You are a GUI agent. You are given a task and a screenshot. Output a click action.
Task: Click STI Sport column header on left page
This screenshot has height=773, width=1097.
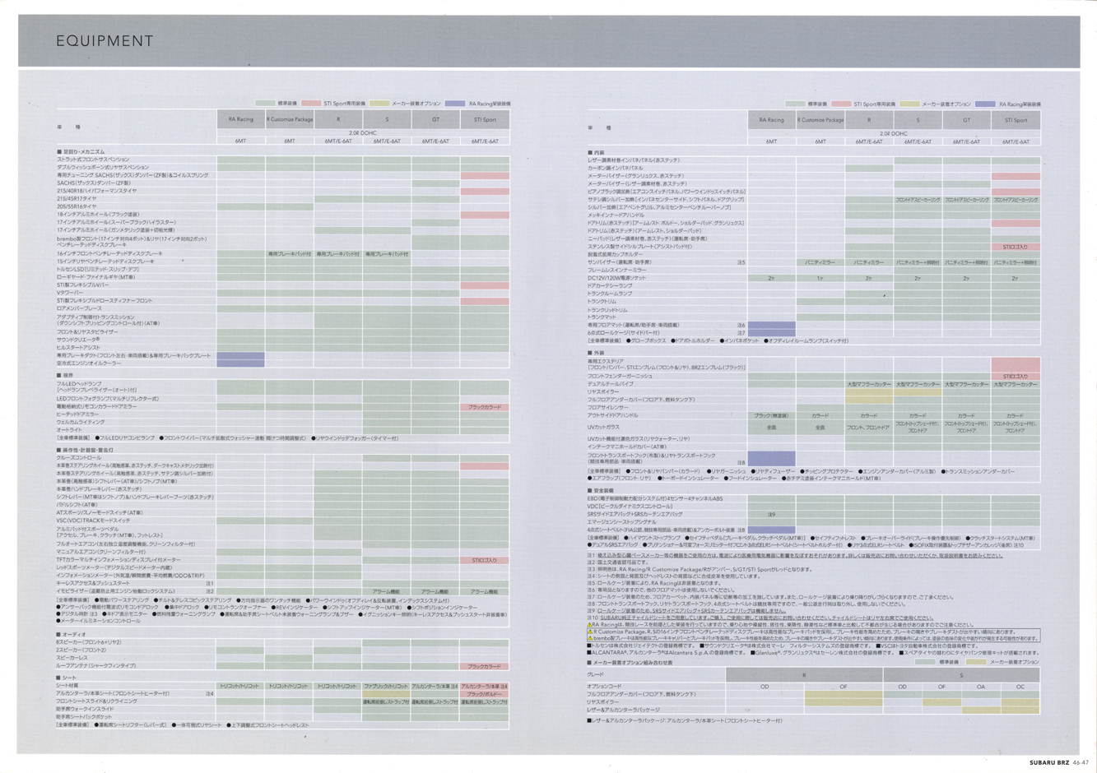click(x=485, y=119)
